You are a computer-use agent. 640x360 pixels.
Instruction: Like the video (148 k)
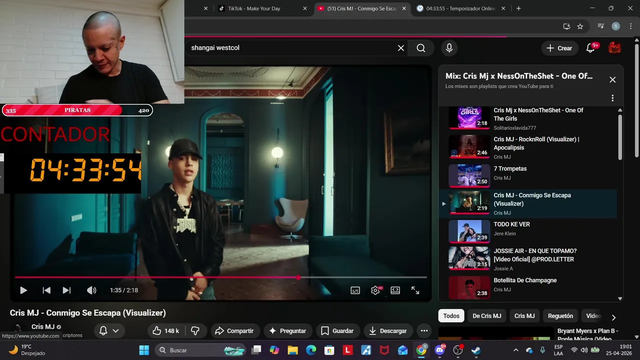(x=166, y=331)
